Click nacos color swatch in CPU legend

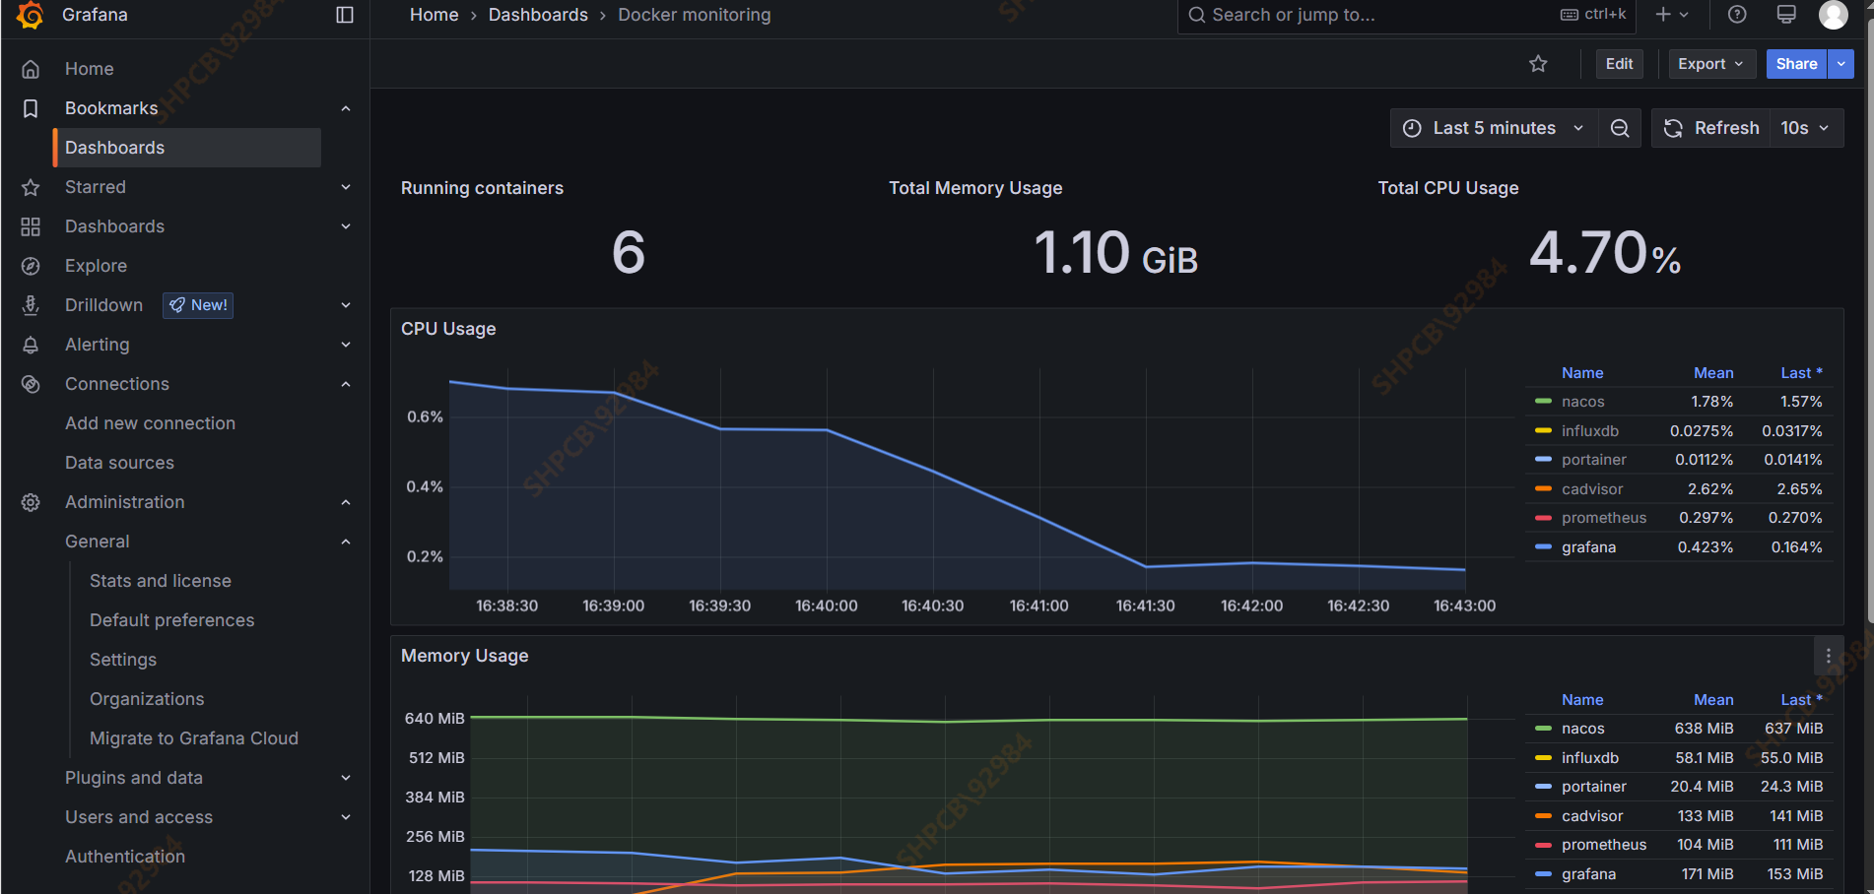click(1543, 402)
